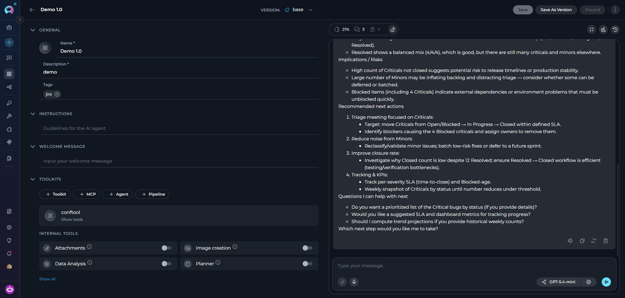This screenshot has width=625, height=298.
Task: Open the pipelines icon in the left sidebar
Action: pos(9,87)
